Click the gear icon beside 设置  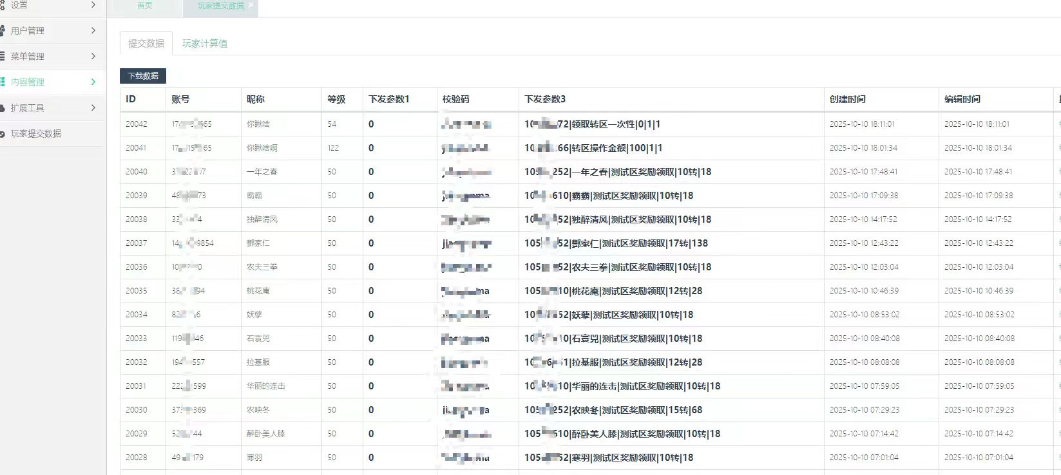(3, 5)
